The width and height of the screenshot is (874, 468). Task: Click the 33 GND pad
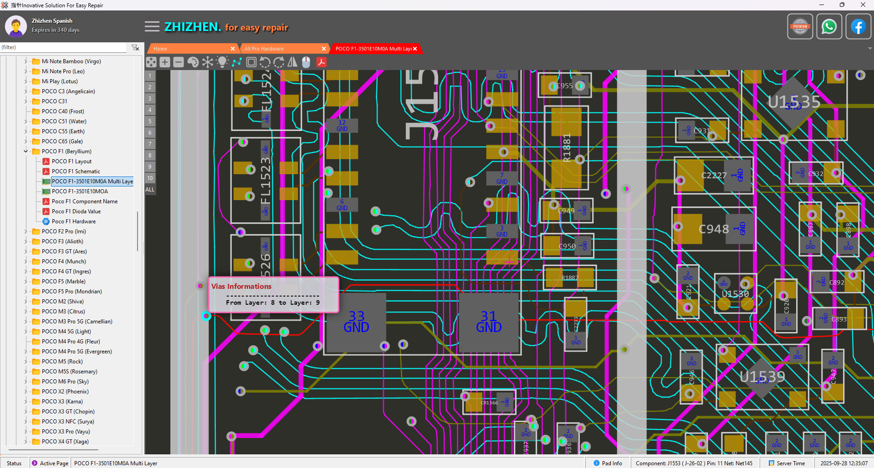pos(356,322)
